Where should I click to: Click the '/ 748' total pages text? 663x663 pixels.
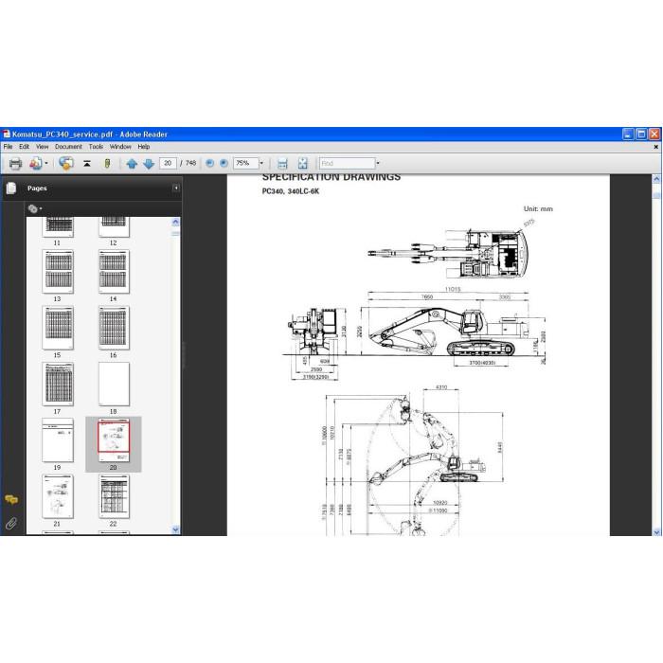click(188, 163)
